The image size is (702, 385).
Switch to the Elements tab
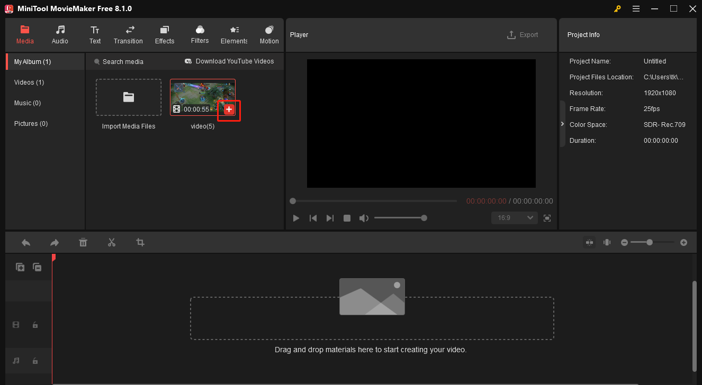(234, 35)
